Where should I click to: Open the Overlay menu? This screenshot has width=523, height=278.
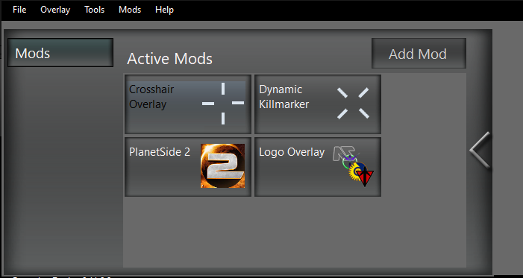pos(55,10)
